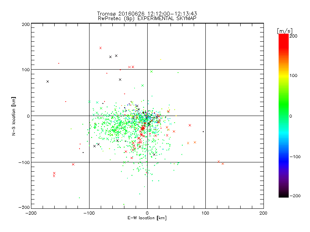Click the N-S axis tick label '-100'
The width and height of the screenshot is (310, 232).
tap(24, 162)
